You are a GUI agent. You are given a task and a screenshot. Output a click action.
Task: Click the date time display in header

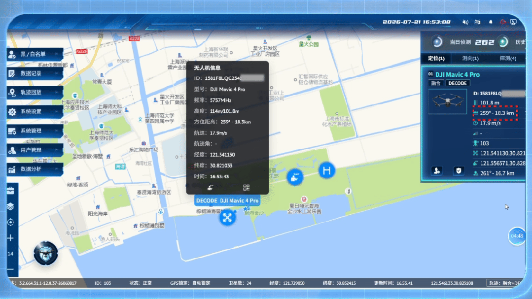pyautogui.click(x=417, y=22)
